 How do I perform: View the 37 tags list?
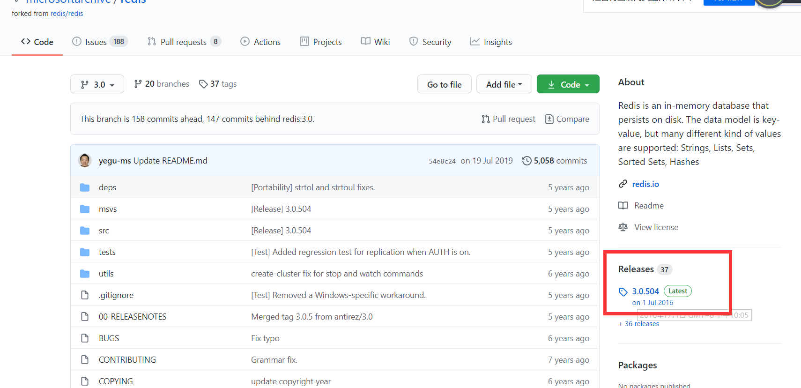218,84
